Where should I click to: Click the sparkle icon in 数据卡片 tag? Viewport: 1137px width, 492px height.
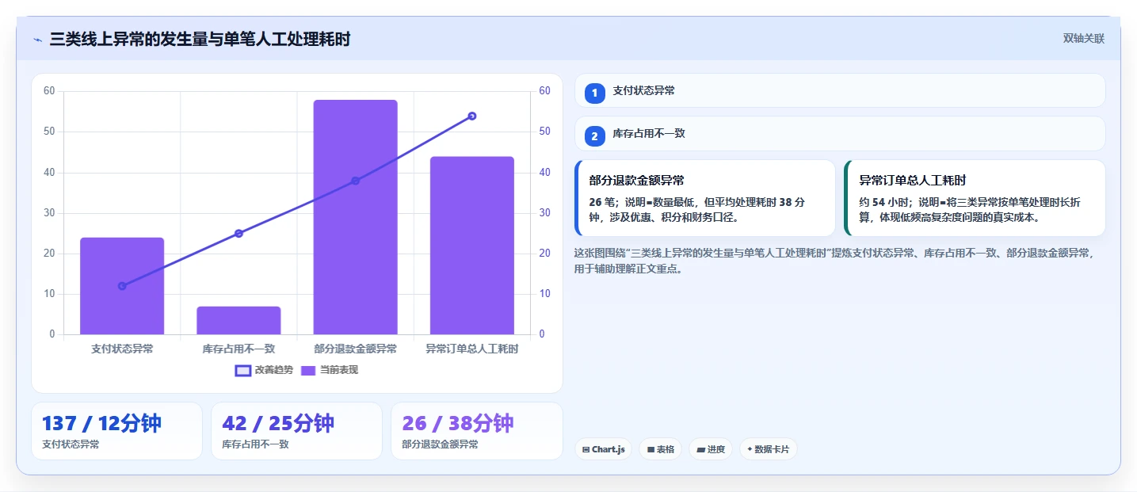pos(750,449)
